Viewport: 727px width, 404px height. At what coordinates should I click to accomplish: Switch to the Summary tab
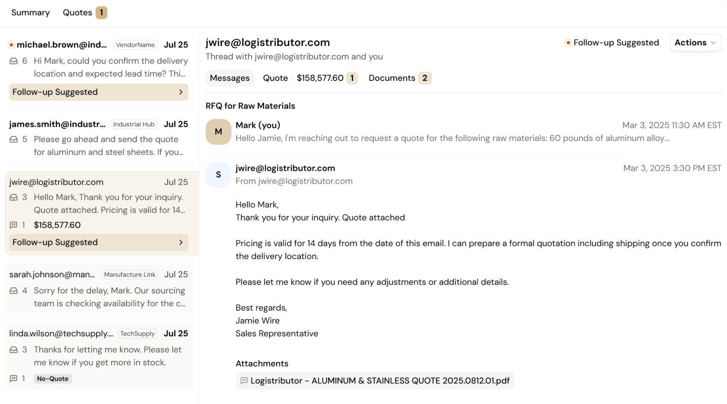coord(30,13)
